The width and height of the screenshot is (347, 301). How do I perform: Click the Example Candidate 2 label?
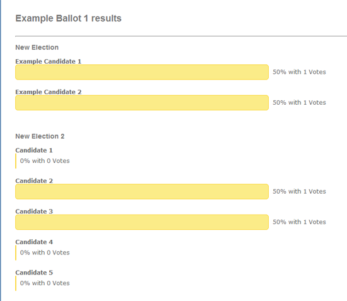(48, 92)
